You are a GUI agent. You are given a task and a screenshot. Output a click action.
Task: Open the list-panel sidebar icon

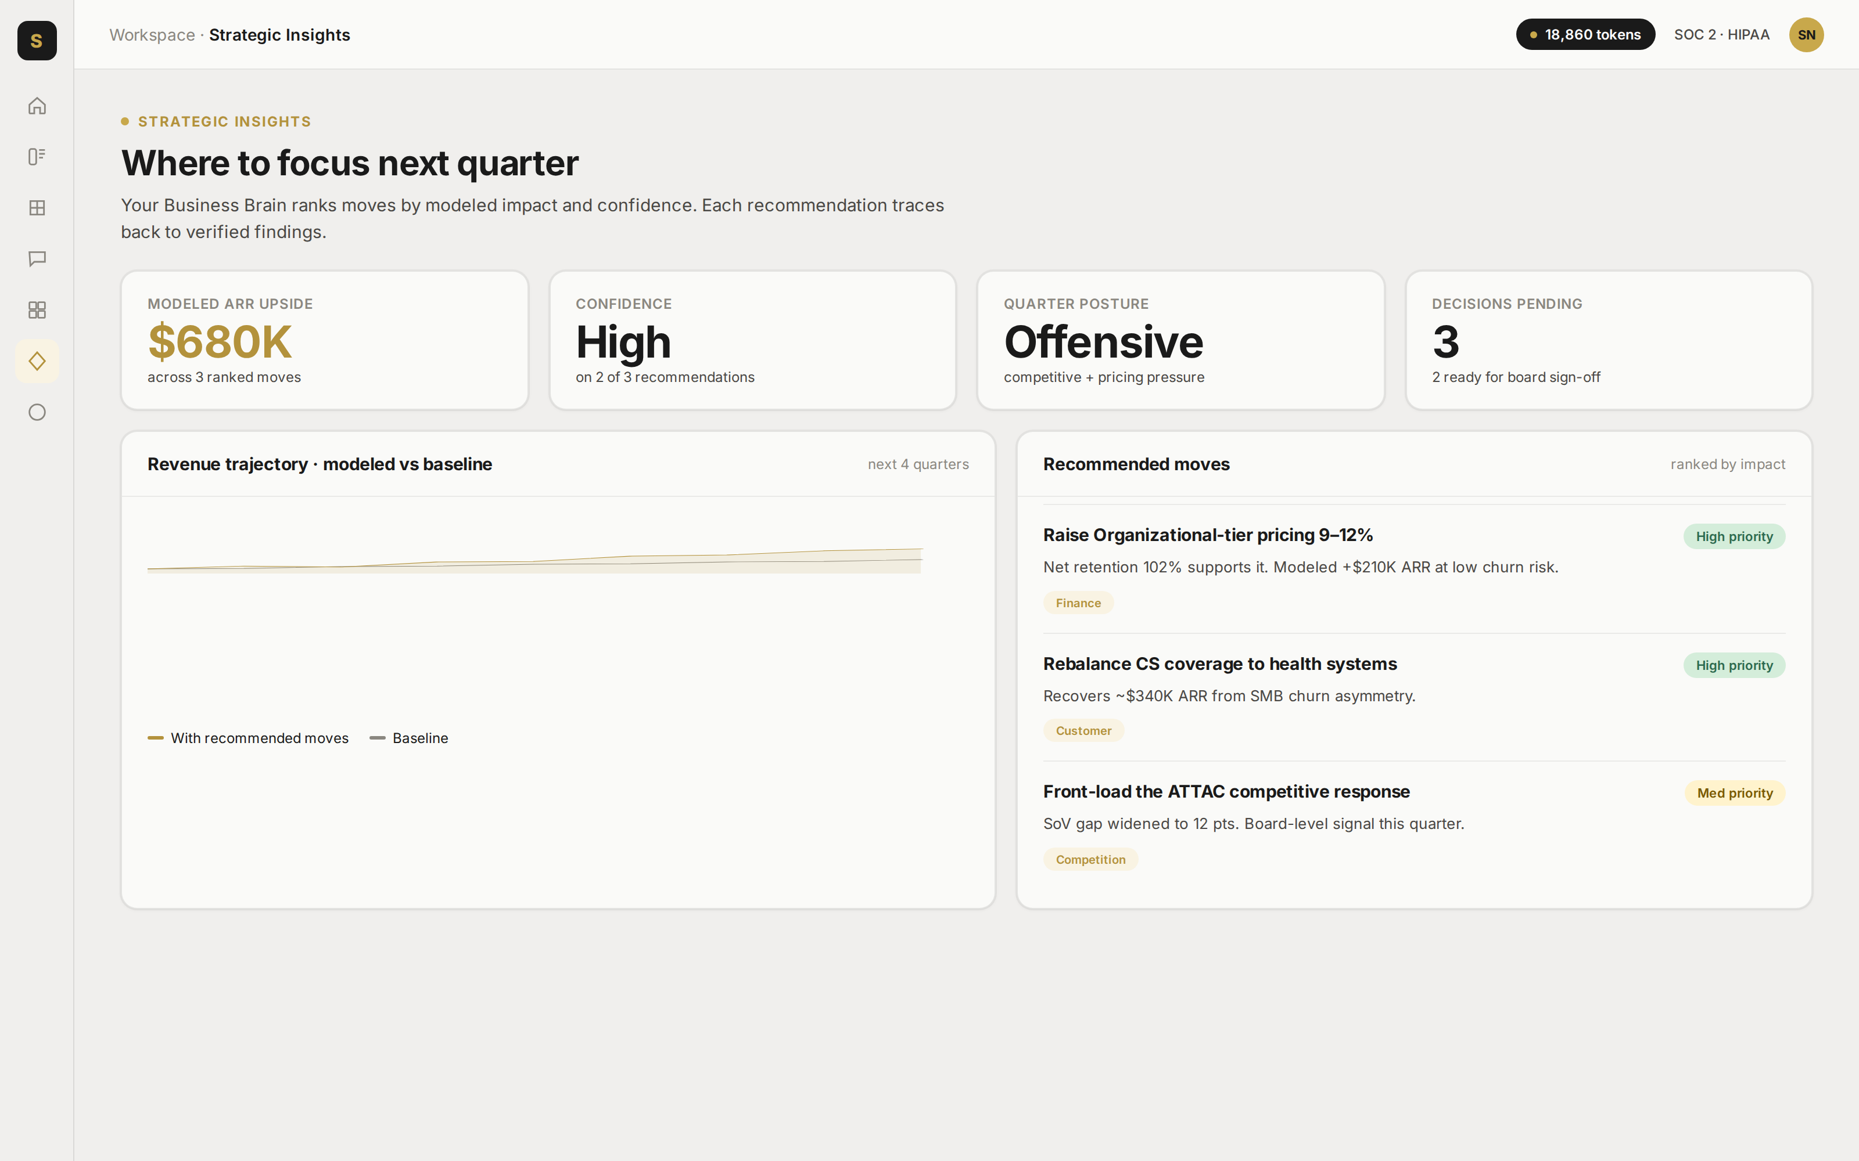click(37, 157)
